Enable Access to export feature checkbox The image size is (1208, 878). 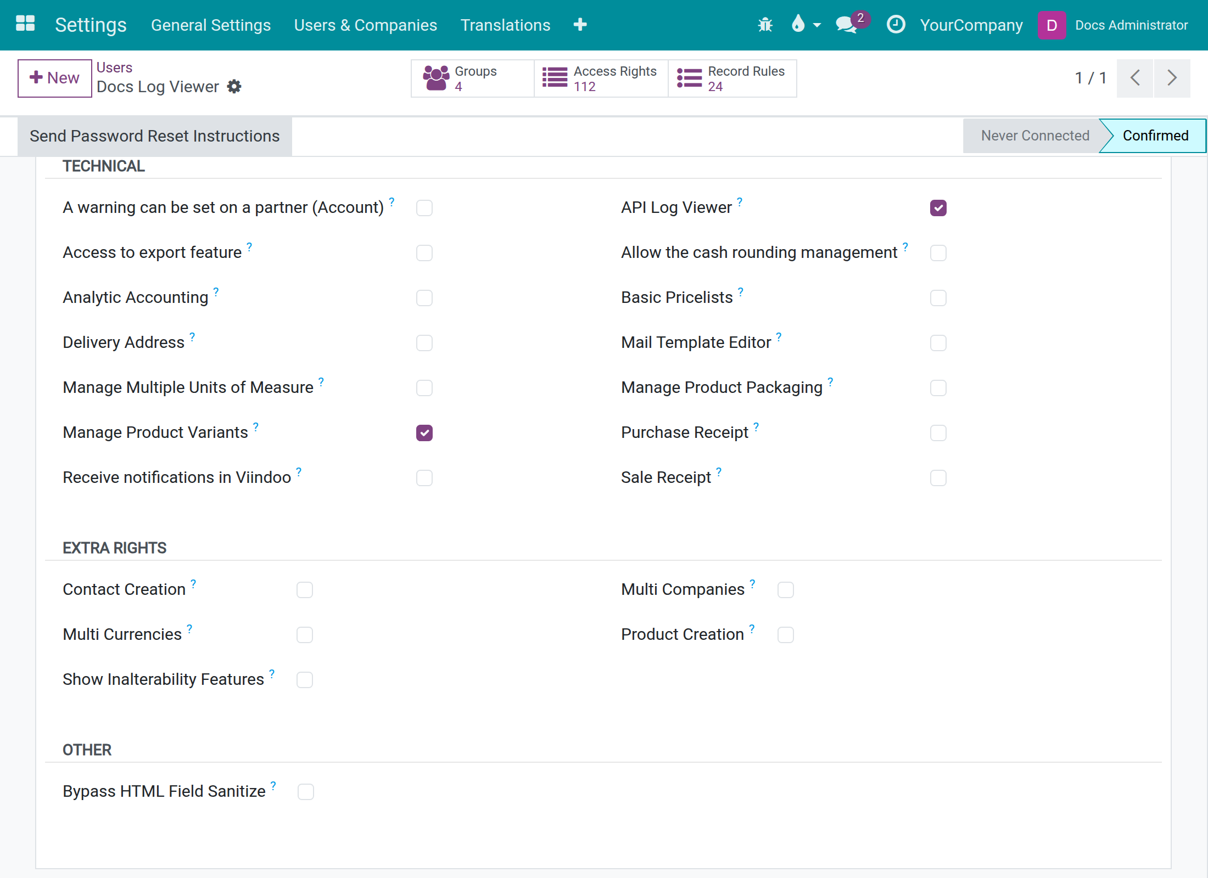click(424, 253)
